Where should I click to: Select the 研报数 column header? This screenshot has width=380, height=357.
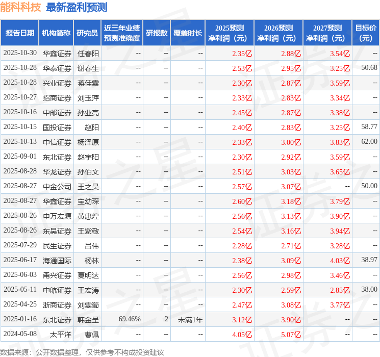[157, 33]
